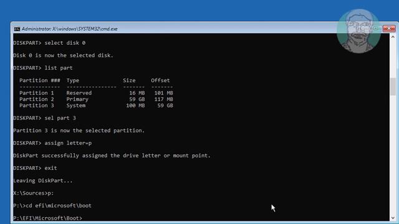Image resolution: width=399 pixels, height=224 pixels.
Task: Click the vertical scrollbar thumb
Action: pos(393,86)
